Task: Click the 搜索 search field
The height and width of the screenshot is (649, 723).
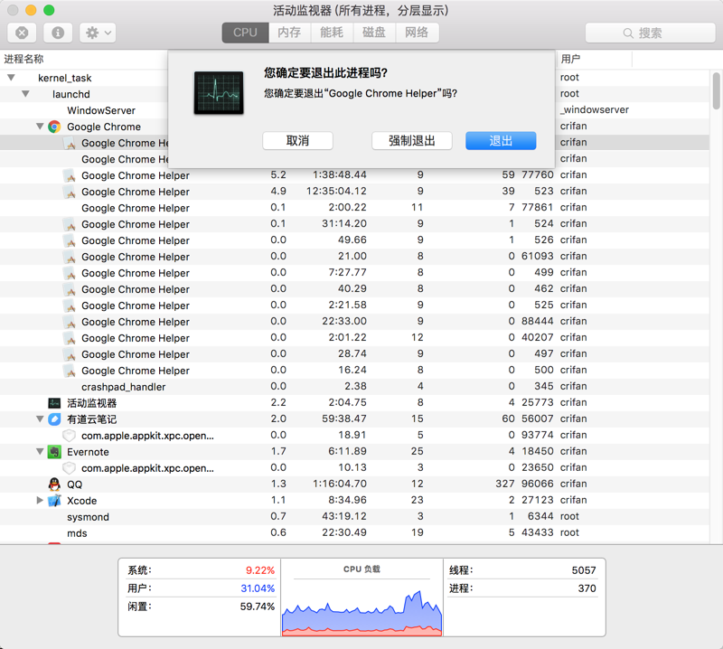Action: coord(650,33)
